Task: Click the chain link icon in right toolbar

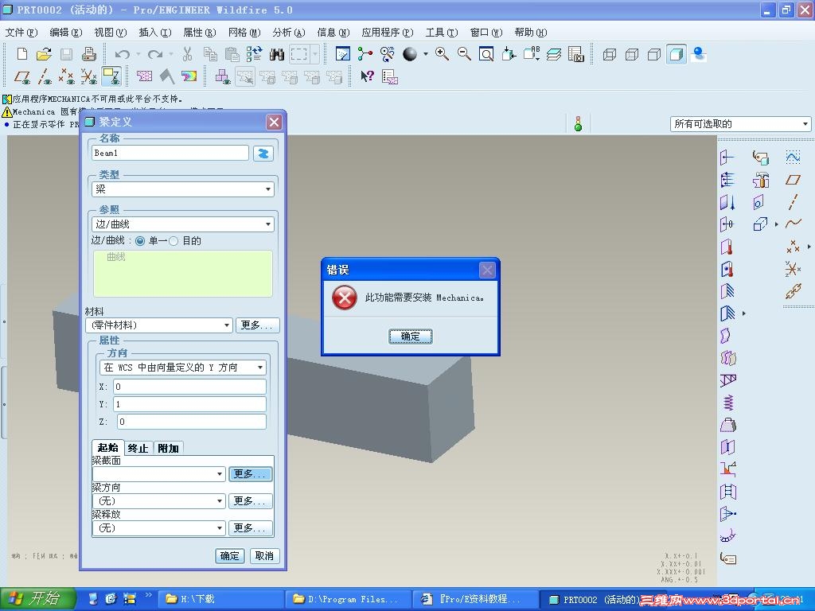Action: (794, 291)
